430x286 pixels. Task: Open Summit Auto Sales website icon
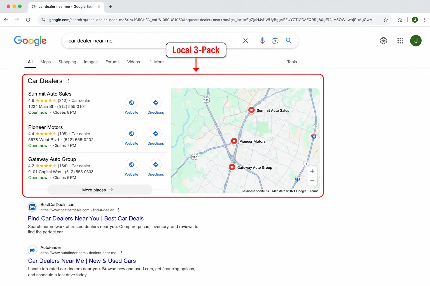point(132,103)
